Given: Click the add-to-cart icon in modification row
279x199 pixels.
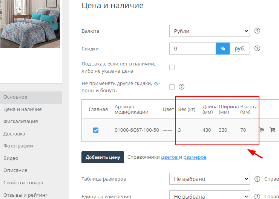Looking at the screenshot, I should tap(272, 130).
